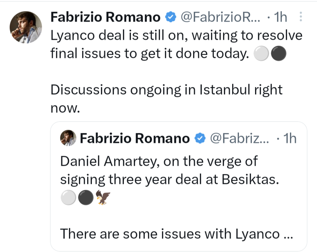Open the tweet's three-dot more options menu
Image resolution: width=317 pixels, height=252 pixels.
point(301,17)
